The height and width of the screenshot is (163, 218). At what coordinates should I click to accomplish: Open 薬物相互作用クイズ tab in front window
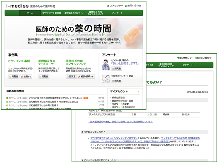[73, 13]
